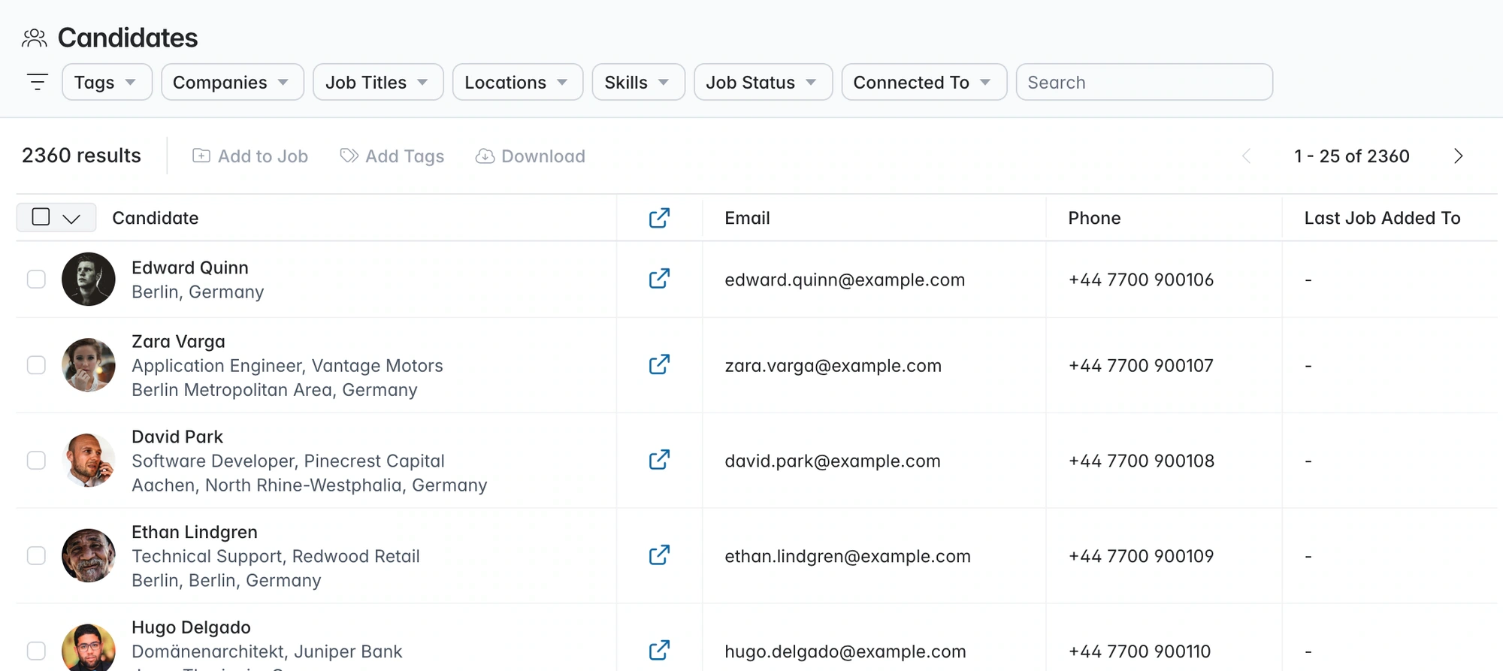
Task: Click Edward Quinn's avatar photo
Action: point(89,279)
